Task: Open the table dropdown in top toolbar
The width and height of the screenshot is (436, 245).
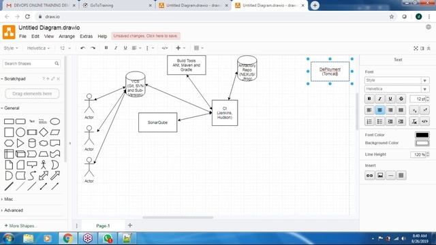Action: coord(198,48)
